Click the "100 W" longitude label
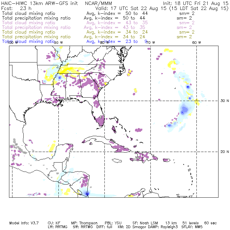This screenshot has width=230, height=230. click(x=12, y=43)
